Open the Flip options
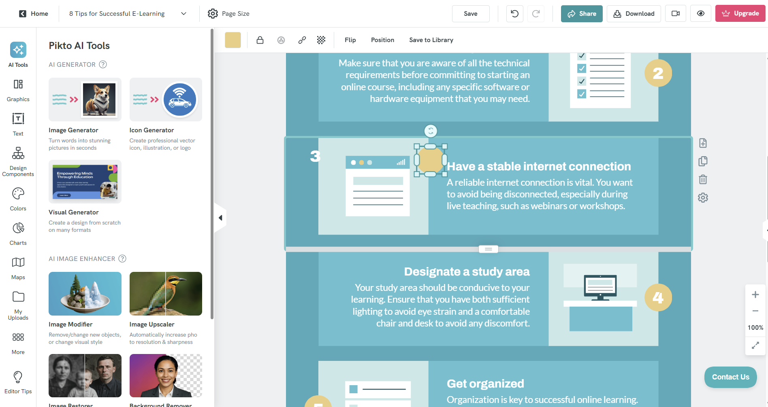Viewport: 768px width, 407px height. tap(350, 40)
